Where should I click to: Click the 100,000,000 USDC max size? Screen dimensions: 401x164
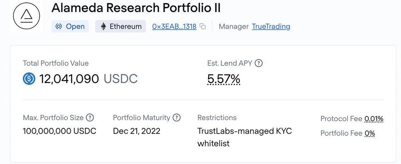click(59, 131)
